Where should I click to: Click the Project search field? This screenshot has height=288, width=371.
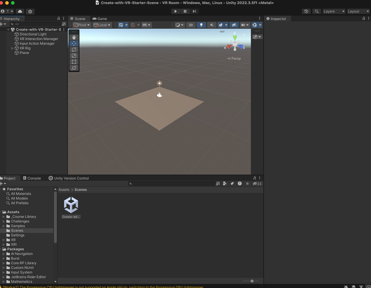(x=172, y=184)
